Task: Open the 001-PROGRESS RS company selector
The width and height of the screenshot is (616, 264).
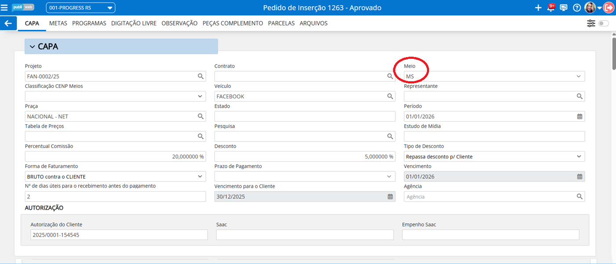Action: pos(80,8)
